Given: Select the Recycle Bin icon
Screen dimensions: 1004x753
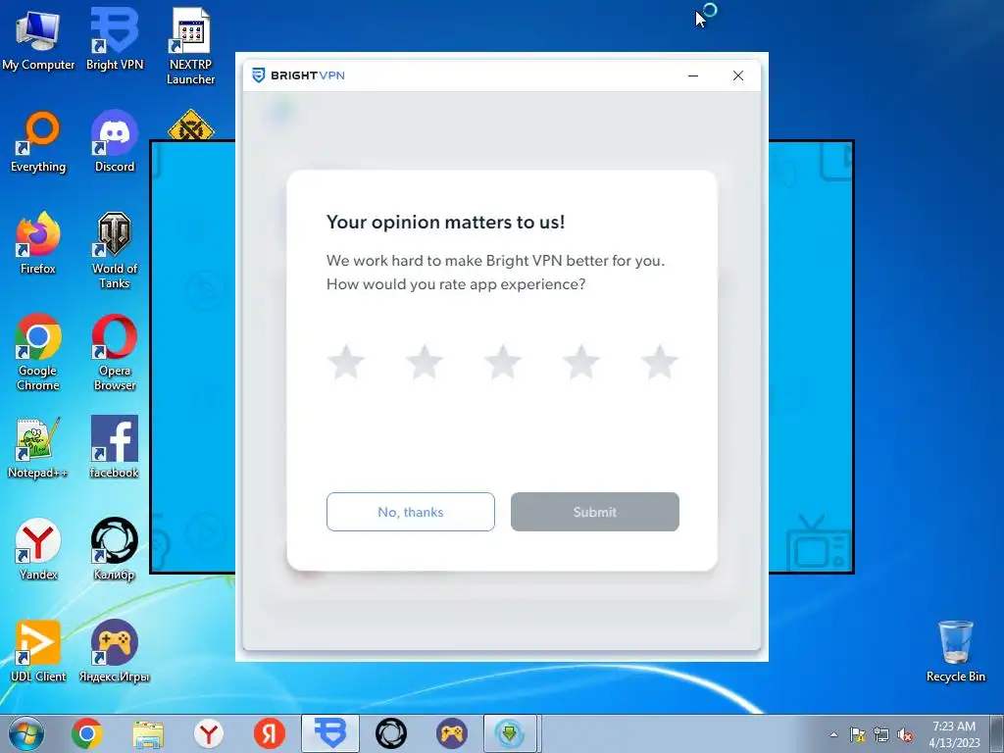Looking at the screenshot, I should pos(955,651).
